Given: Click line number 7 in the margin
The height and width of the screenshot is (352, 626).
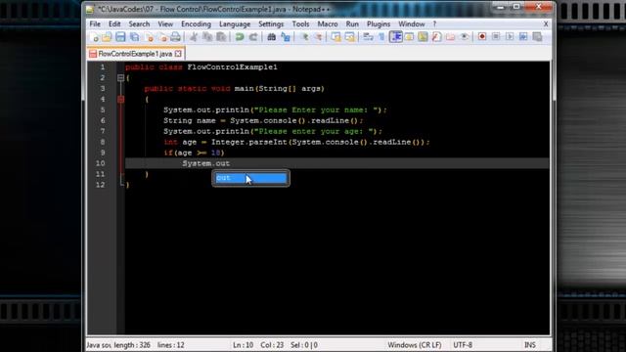Looking at the screenshot, I should (103, 131).
